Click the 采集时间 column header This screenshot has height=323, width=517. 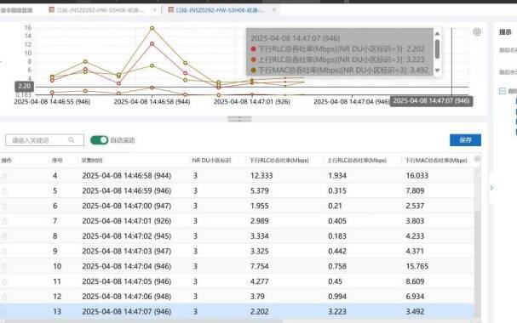92,161
